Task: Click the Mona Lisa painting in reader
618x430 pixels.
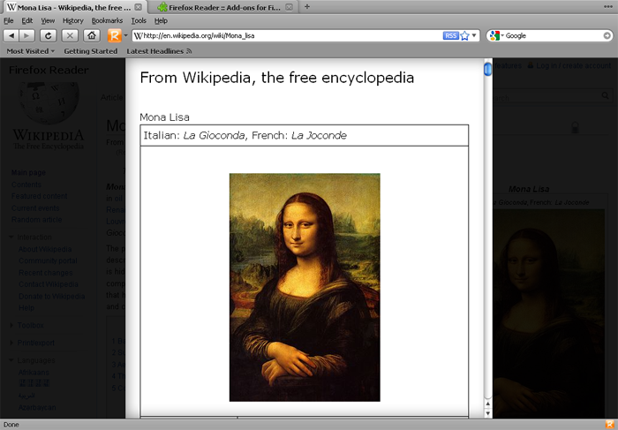Action: click(305, 287)
